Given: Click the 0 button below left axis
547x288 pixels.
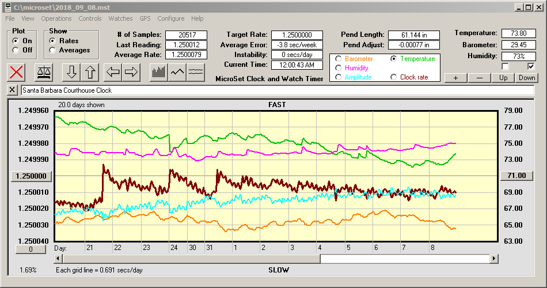Looking at the screenshot, I should pyautogui.click(x=31, y=249).
